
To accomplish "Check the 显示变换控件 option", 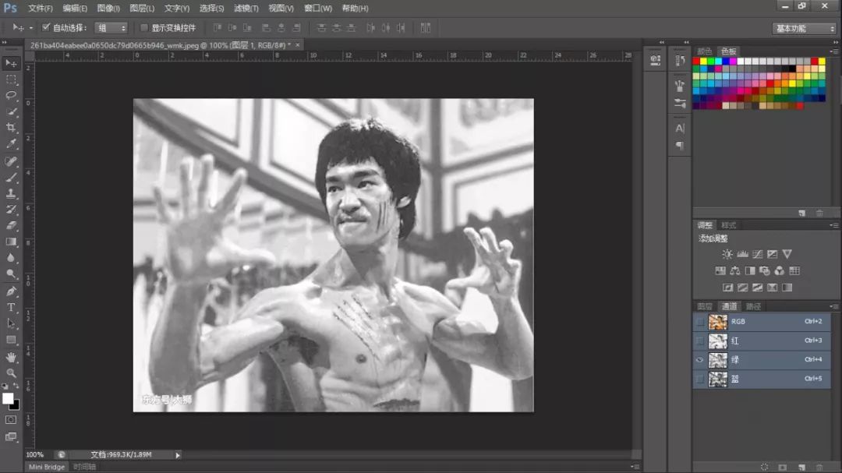I will pyautogui.click(x=145, y=27).
